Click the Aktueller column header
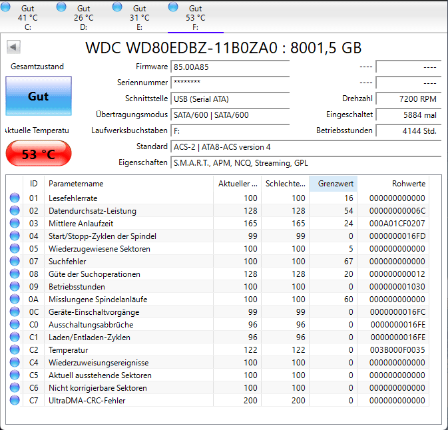 click(x=237, y=184)
